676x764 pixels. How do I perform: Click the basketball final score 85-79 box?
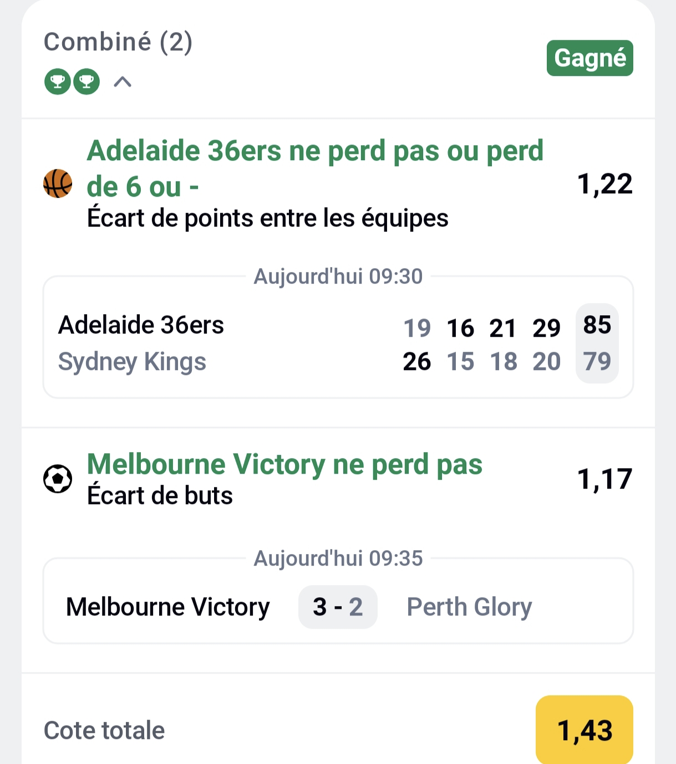[597, 343]
